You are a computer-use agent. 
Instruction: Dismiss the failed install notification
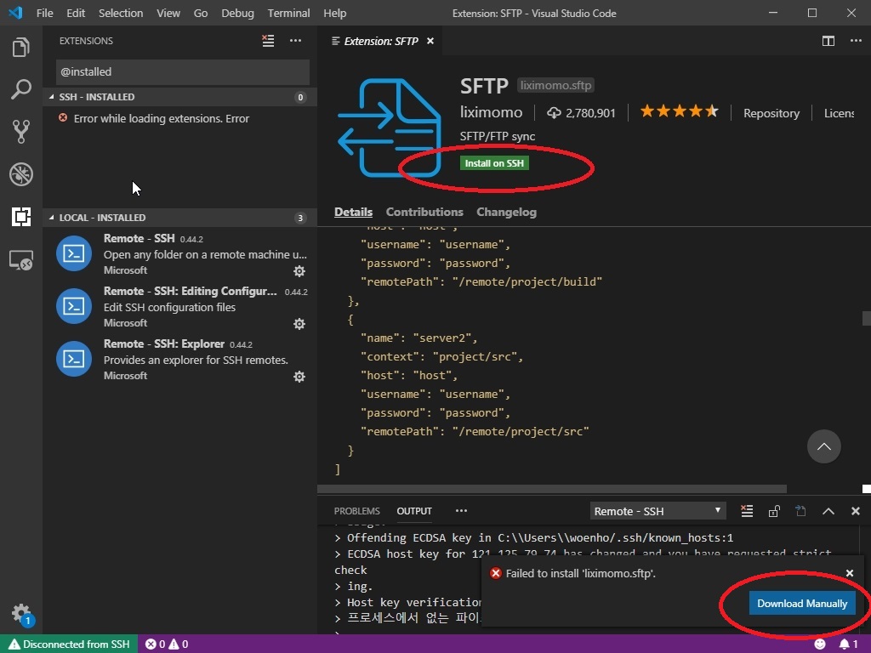tap(850, 573)
